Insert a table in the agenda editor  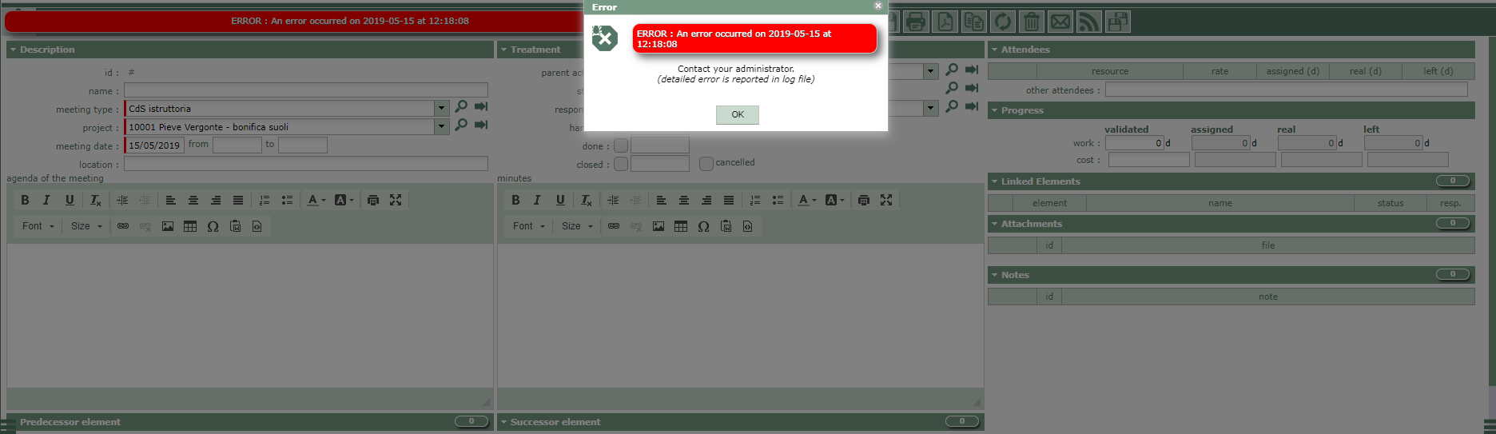coord(190,226)
